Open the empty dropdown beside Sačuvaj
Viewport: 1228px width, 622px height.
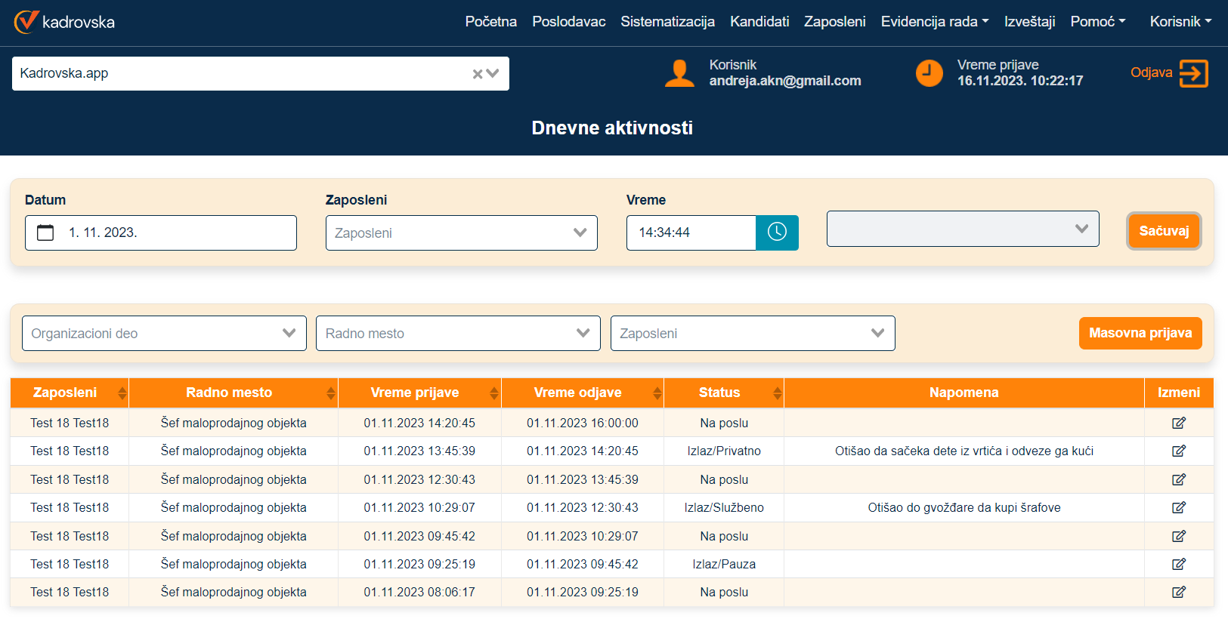pos(962,229)
